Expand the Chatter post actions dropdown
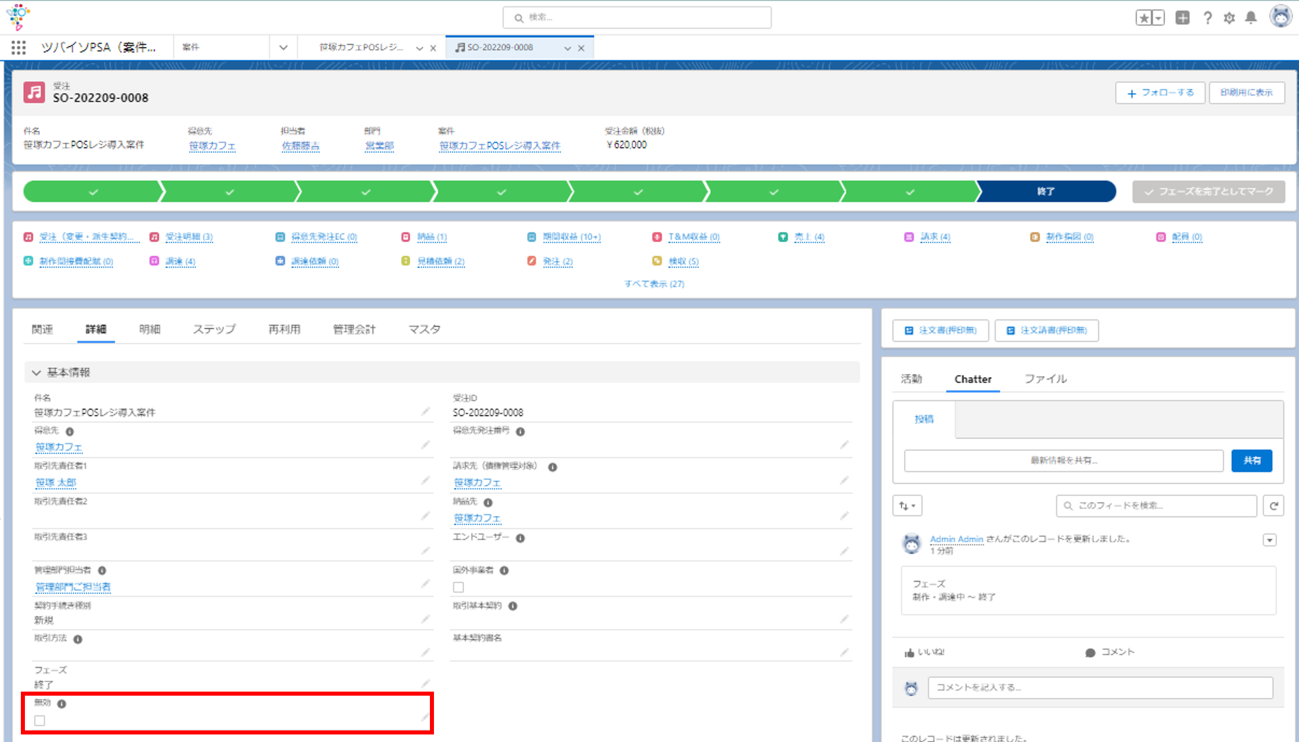 click(1269, 540)
